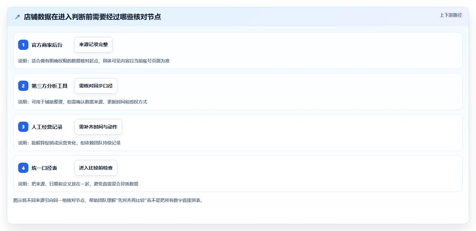Click the description starting with 可用于辅助整理
This screenshot has height=231, width=476.
(83, 102)
